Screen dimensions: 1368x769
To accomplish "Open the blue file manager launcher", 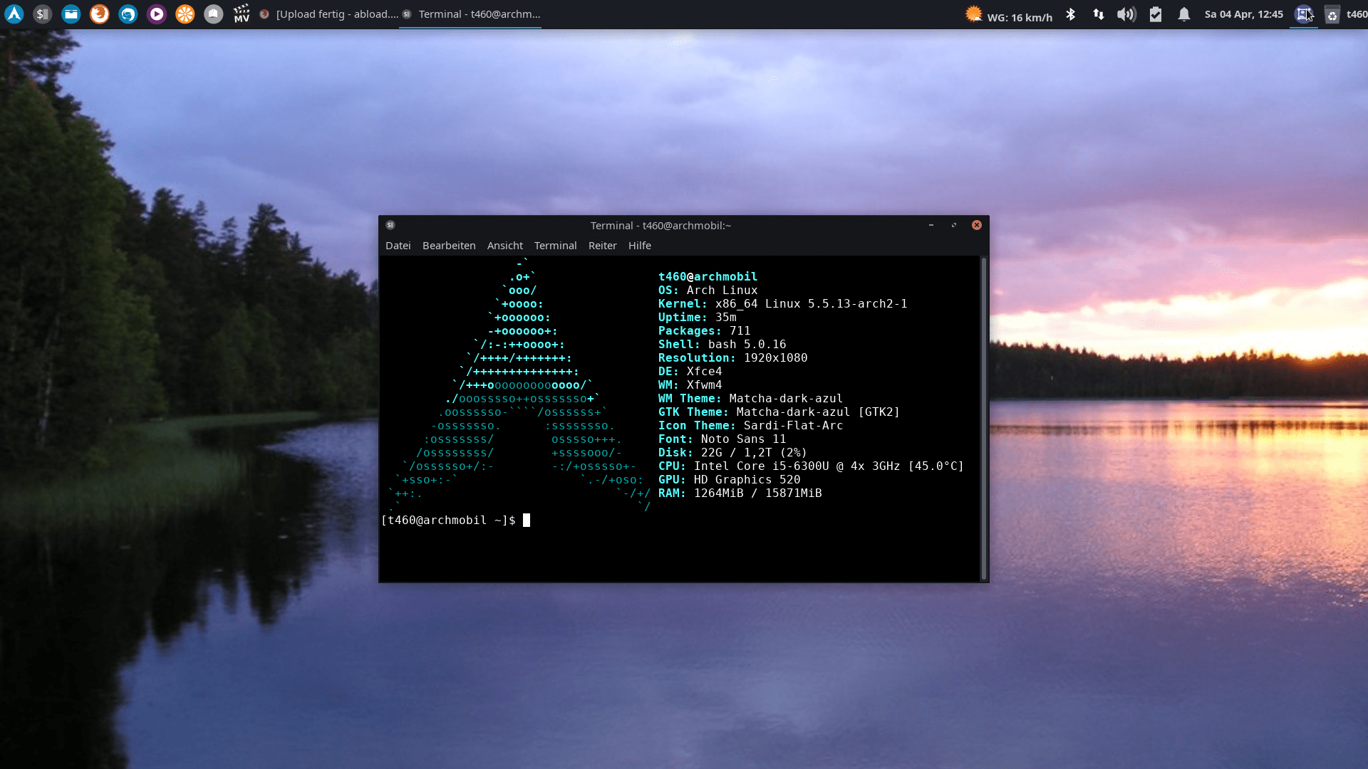I will click(x=71, y=14).
